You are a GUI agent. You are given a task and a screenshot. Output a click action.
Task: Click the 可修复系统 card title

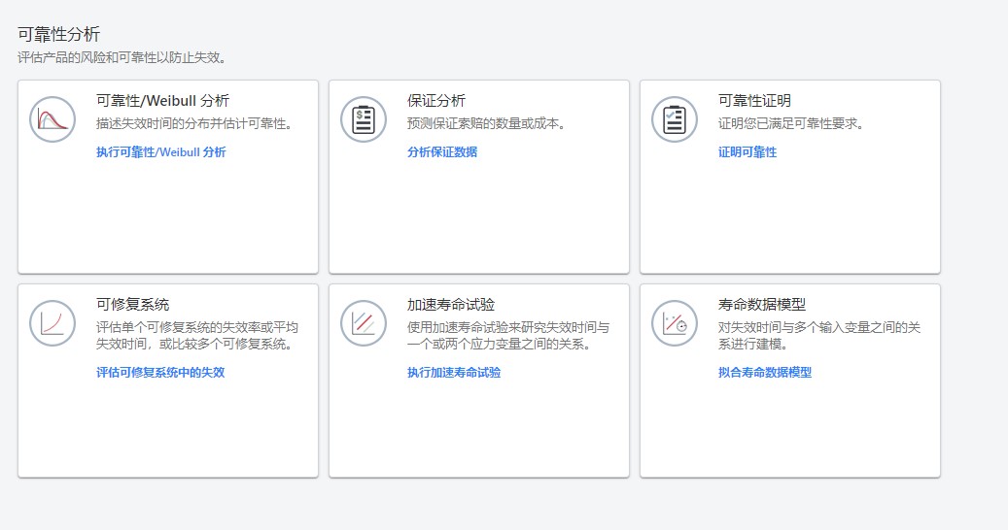click(x=132, y=305)
